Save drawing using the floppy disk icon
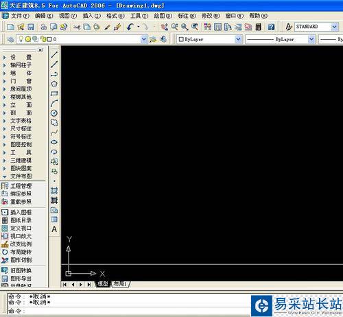The height and width of the screenshot is (317, 343). (x=31, y=27)
